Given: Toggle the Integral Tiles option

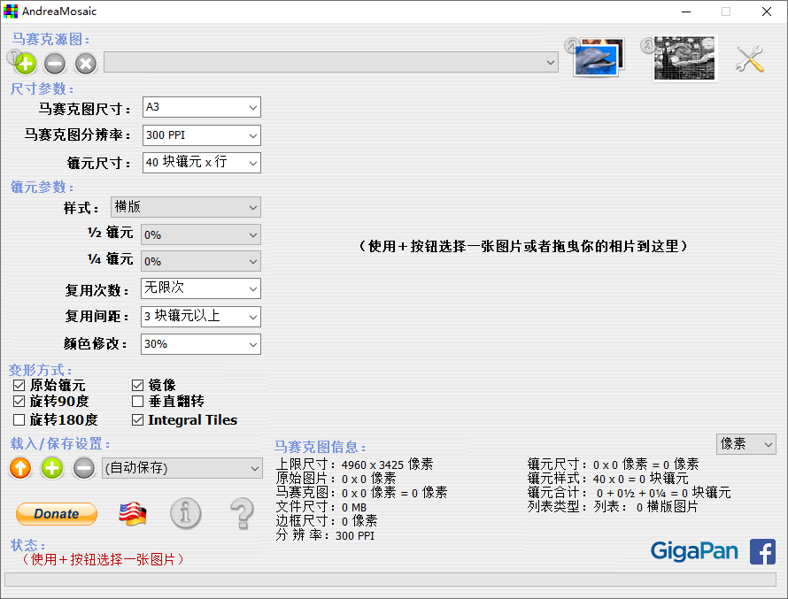Looking at the screenshot, I should pos(138,420).
